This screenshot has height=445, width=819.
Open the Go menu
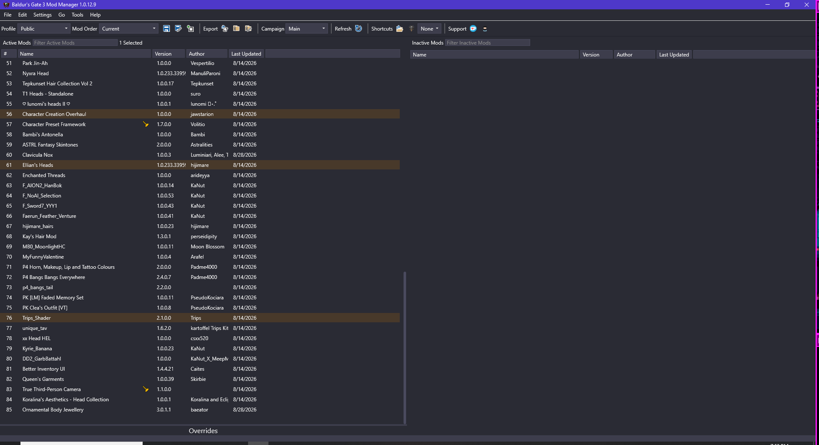[x=62, y=14]
